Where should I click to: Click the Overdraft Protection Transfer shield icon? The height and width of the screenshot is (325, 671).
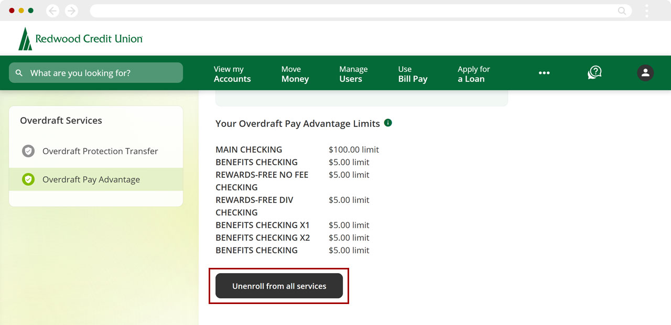(x=28, y=151)
